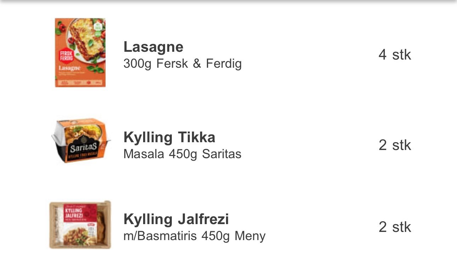
Task: Click the "300g Fersk & Ferdig" description
Action: point(182,64)
